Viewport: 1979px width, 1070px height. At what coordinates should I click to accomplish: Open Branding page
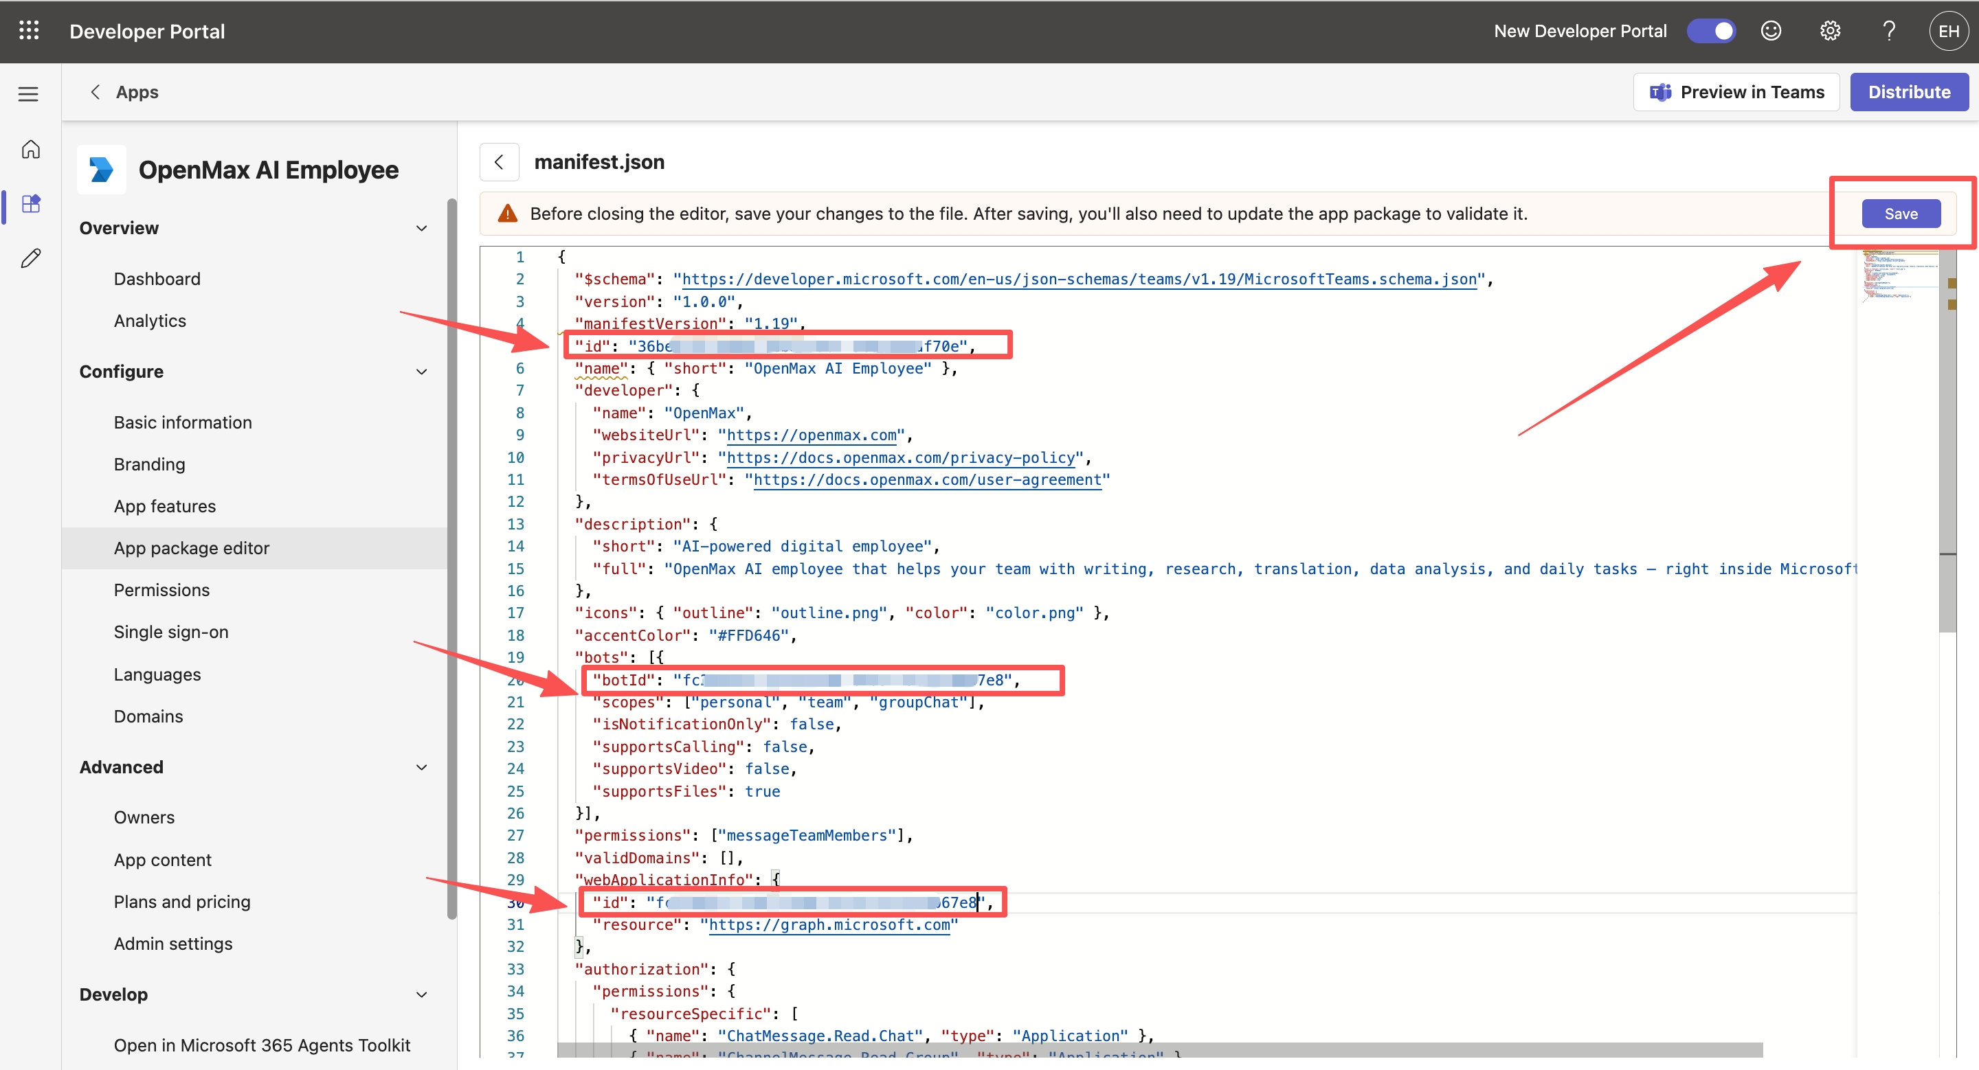pos(149,464)
